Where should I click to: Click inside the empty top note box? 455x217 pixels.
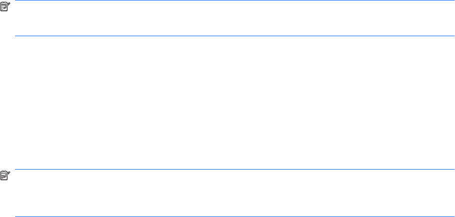(235, 19)
